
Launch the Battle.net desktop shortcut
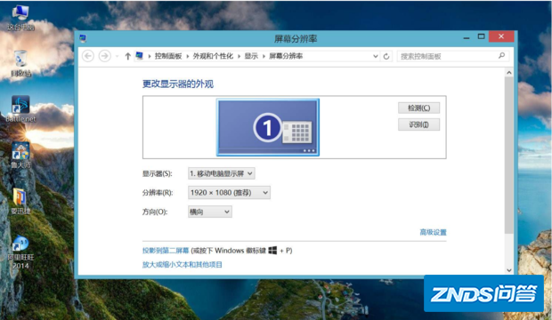click(20, 109)
